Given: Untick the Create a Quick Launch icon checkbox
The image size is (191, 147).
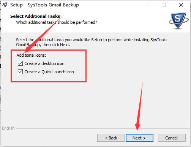Looking at the screenshot, I should tap(20, 72).
